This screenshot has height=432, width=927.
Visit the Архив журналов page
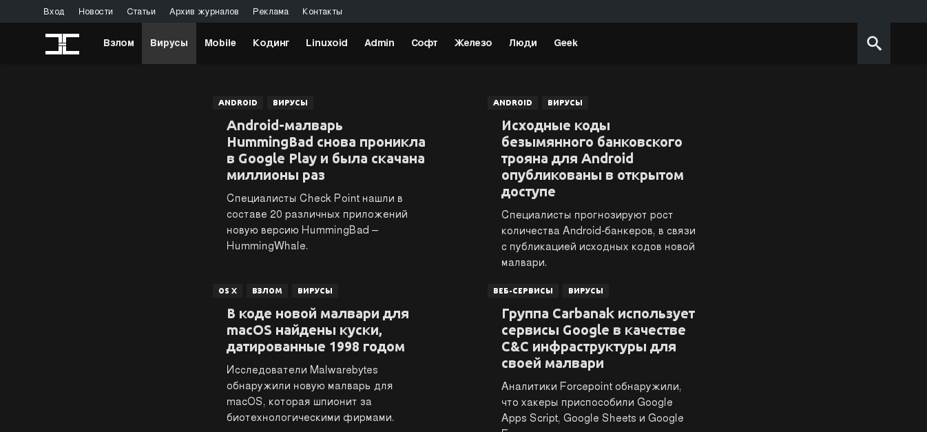pyautogui.click(x=204, y=11)
